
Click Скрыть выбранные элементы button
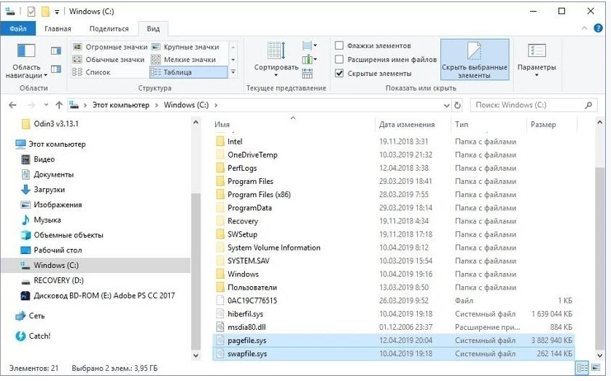pyautogui.click(x=474, y=58)
